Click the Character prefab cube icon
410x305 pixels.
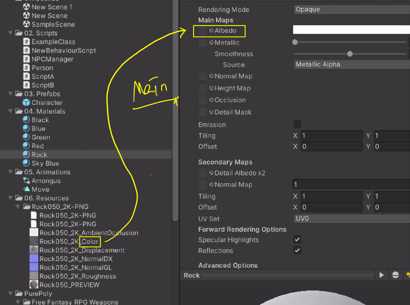[x=26, y=103]
